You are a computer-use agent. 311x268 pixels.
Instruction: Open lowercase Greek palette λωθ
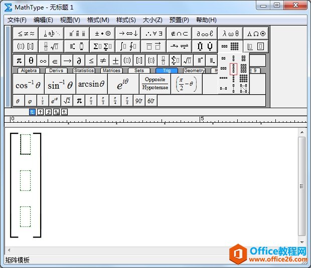click(x=230, y=34)
